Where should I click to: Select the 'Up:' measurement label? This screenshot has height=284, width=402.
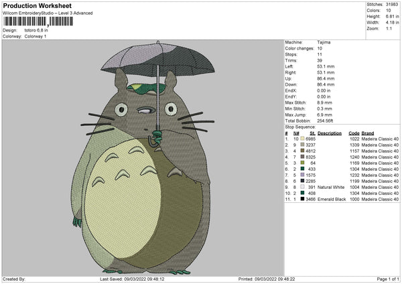pos(288,78)
